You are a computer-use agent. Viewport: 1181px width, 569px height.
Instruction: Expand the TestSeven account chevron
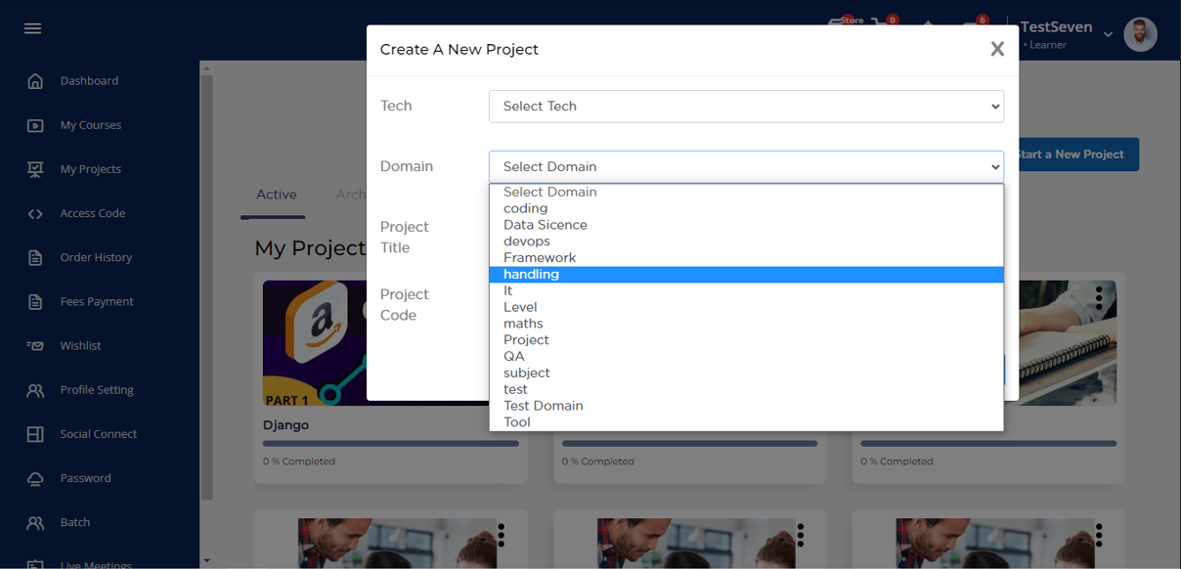point(1108,34)
